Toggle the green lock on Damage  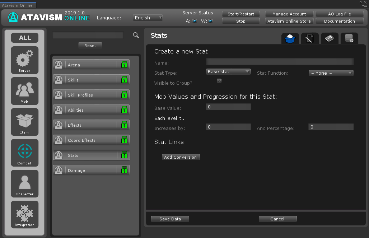[x=124, y=170]
